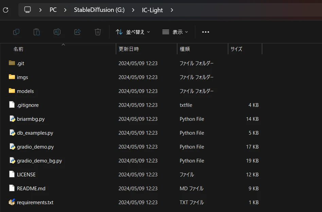Click the Rename toolbar icon

57,32
